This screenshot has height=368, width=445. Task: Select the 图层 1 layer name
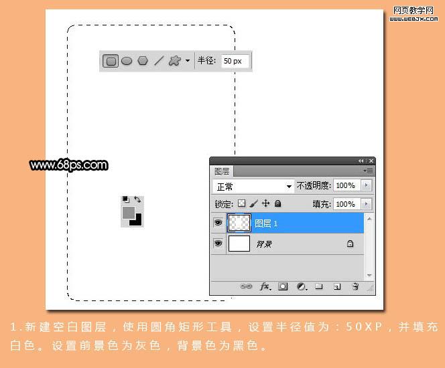(266, 223)
